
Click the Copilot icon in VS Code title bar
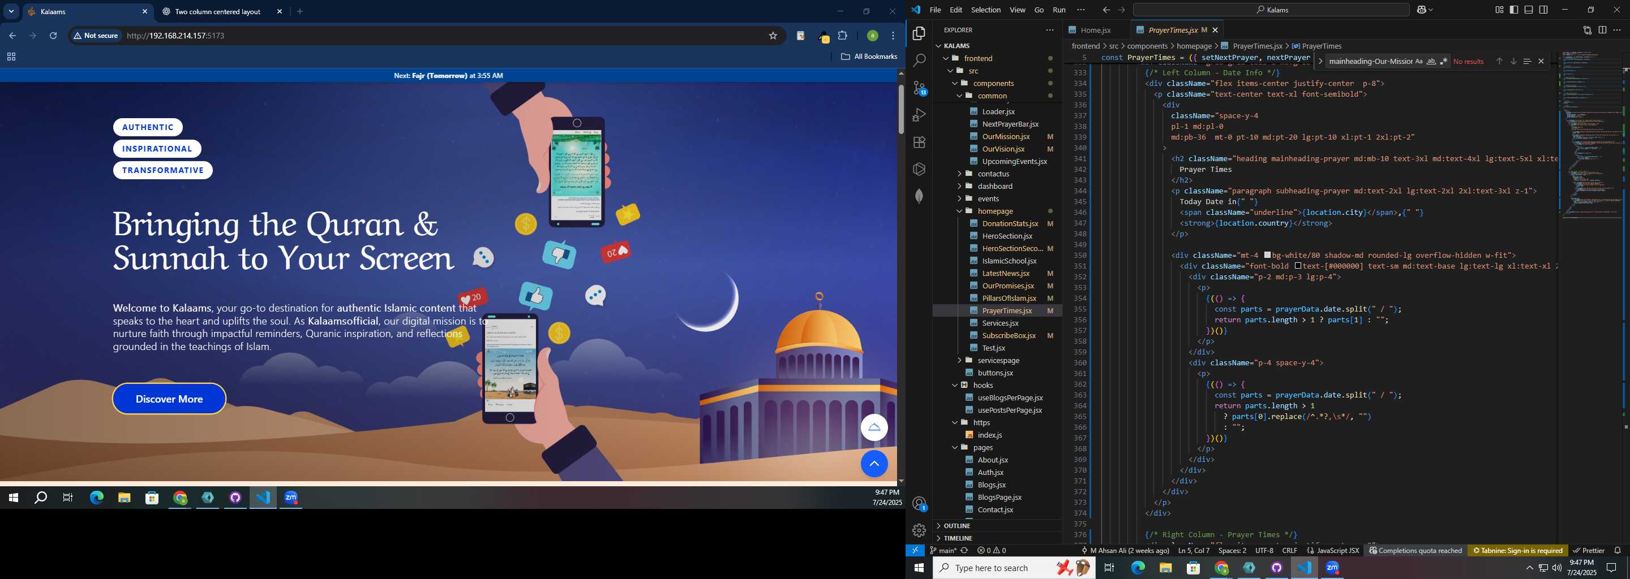pyautogui.click(x=1422, y=10)
